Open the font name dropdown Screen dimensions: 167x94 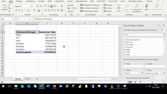point(30,6)
